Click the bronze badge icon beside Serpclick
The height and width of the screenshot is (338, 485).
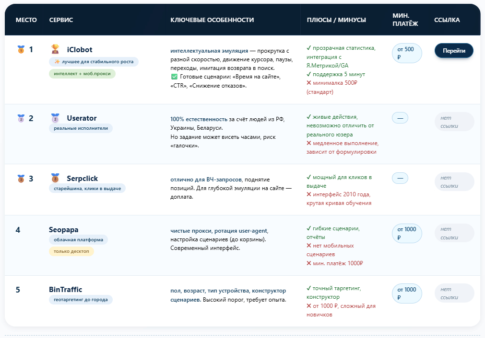(55, 178)
